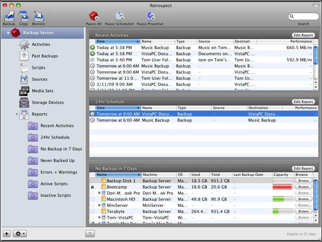Expand the MiniServer source row

pyautogui.click(x=100, y=205)
